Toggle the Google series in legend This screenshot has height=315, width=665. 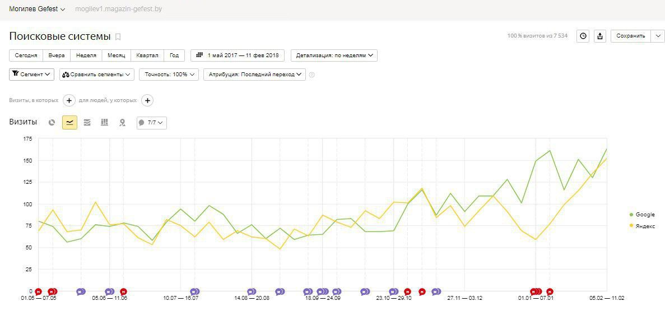coord(643,215)
